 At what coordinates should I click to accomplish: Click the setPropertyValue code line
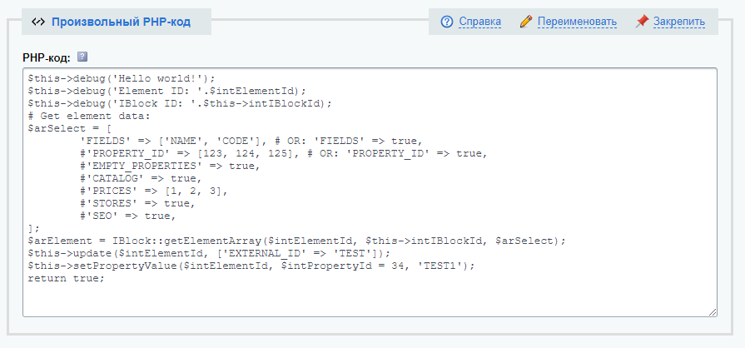(250, 266)
